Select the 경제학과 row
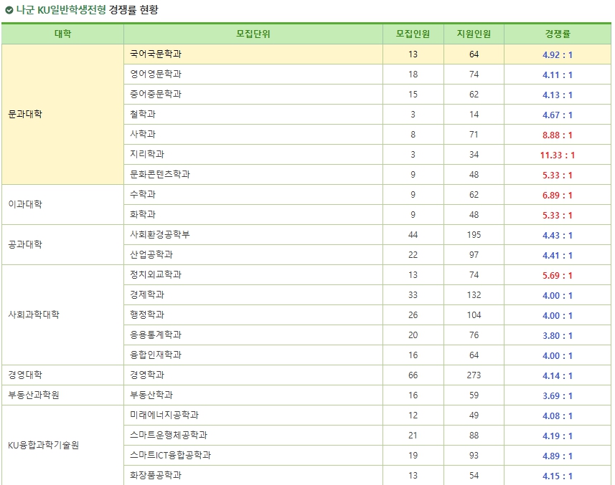The image size is (615, 485). [367, 294]
